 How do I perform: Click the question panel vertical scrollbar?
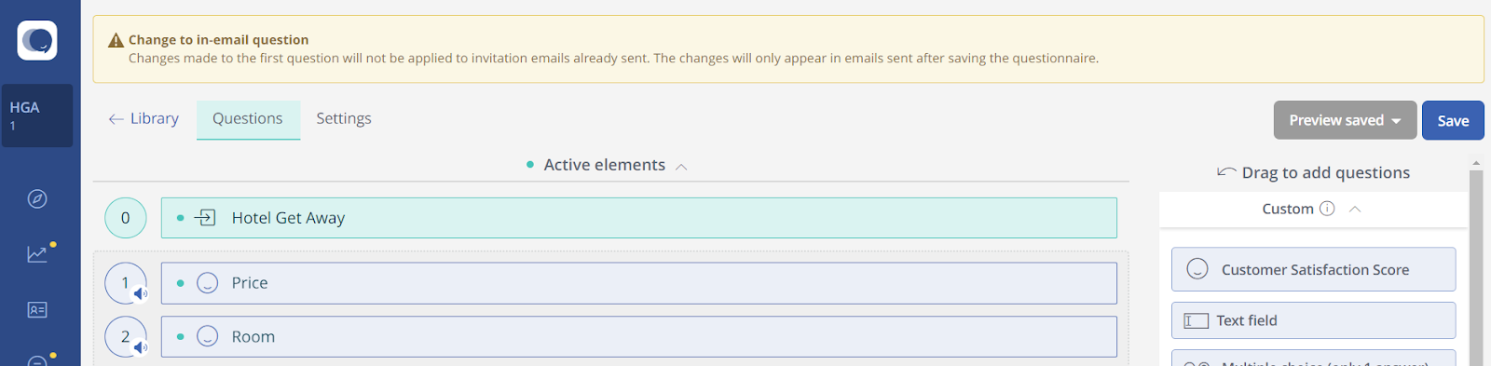1475,265
